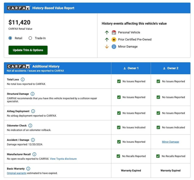This screenshot has width=194, height=180.
Task: Select the Retail radio button
Action: tap(10, 38)
